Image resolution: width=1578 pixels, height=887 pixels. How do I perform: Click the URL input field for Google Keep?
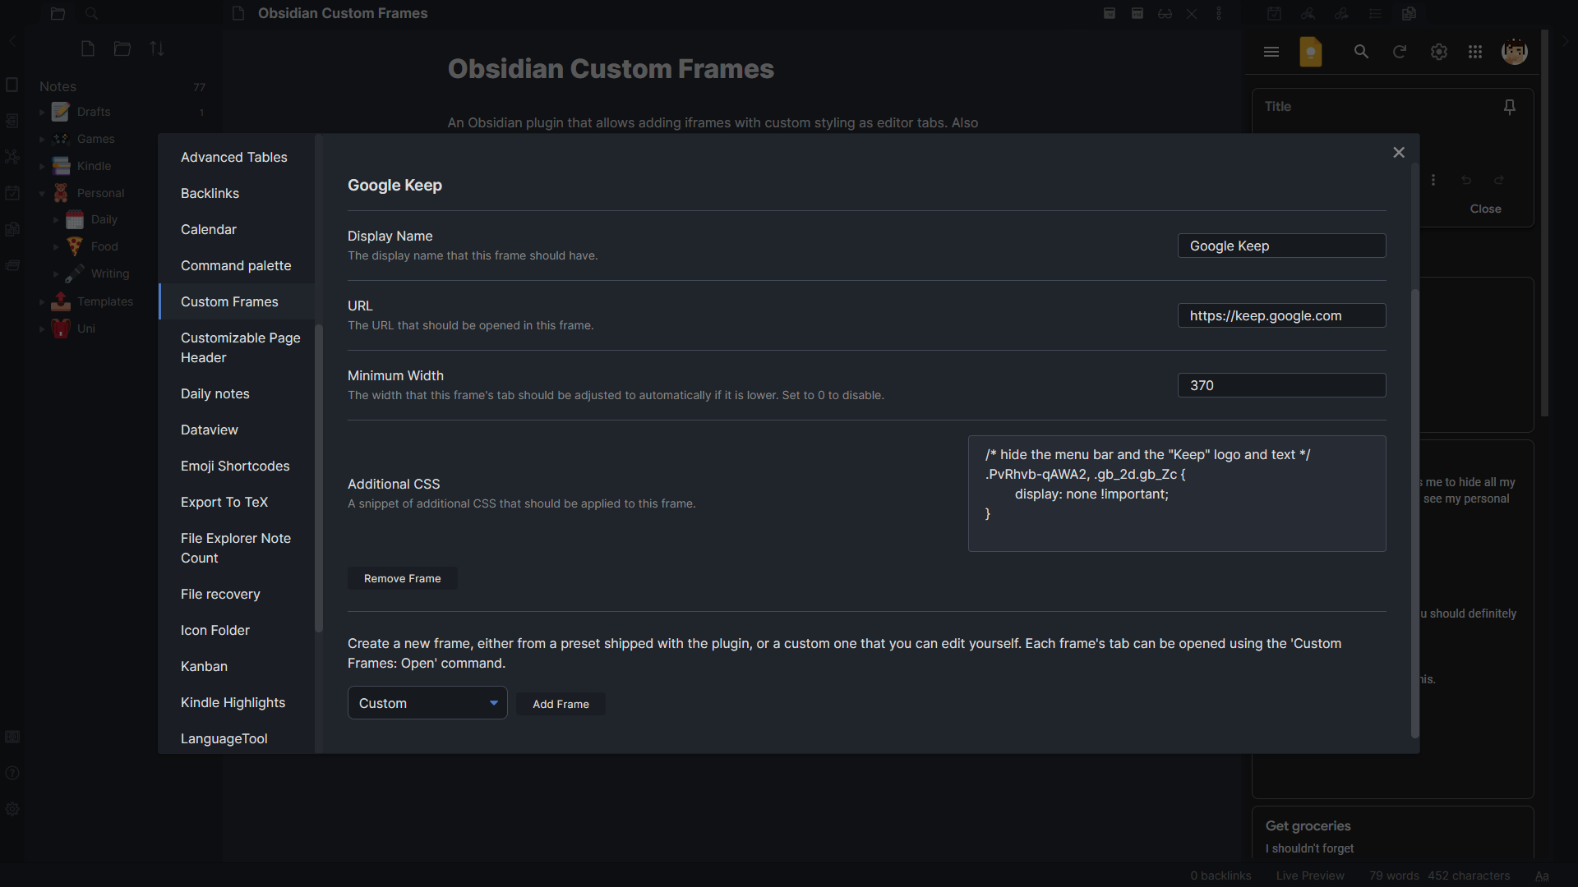(1282, 315)
